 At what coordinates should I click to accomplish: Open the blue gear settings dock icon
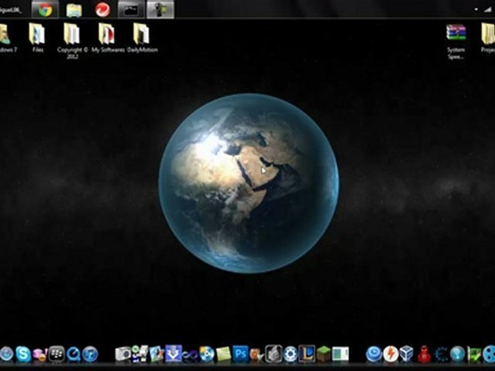pyautogui.click(x=290, y=354)
